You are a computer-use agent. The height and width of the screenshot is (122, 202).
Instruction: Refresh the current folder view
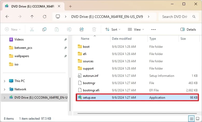pos(45,17)
